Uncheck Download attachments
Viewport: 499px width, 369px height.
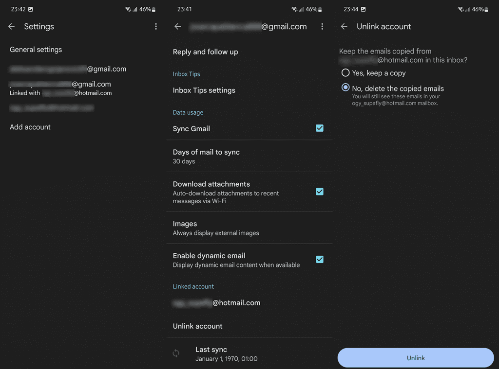[320, 192]
